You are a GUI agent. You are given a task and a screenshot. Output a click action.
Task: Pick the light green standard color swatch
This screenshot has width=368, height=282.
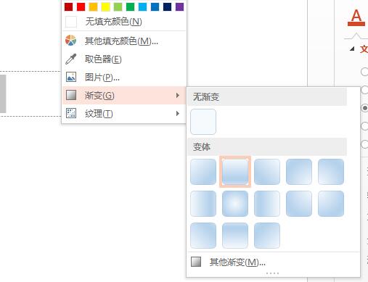point(118,7)
